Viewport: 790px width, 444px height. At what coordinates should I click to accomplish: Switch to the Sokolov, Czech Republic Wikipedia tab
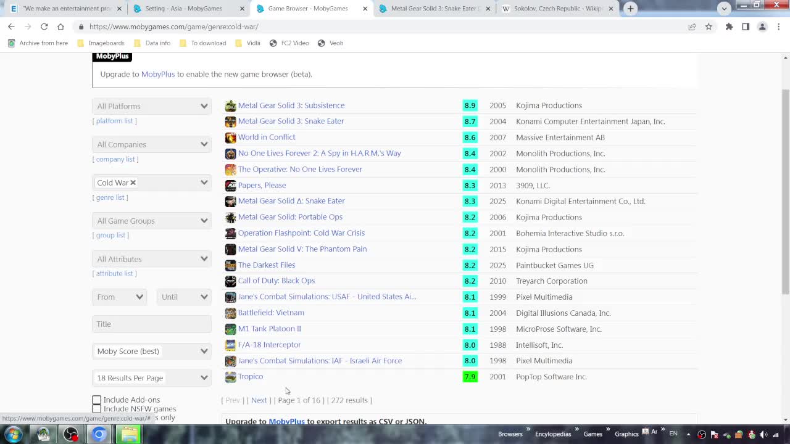click(x=558, y=9)
